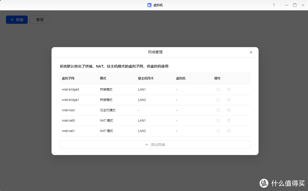Click the 虚拟子网 column header
This screenshot has height=191, width=308.
point(68,78)
